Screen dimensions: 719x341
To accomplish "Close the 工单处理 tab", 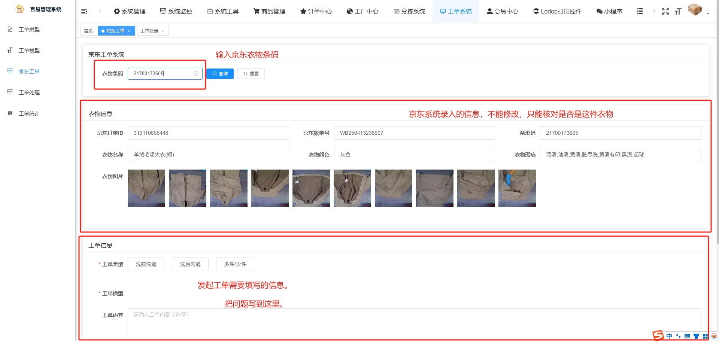I will [163, 31].
